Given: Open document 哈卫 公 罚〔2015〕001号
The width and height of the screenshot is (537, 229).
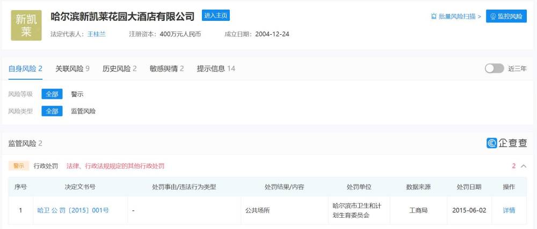Looking at the screenshot, I should tap(73, 210).
